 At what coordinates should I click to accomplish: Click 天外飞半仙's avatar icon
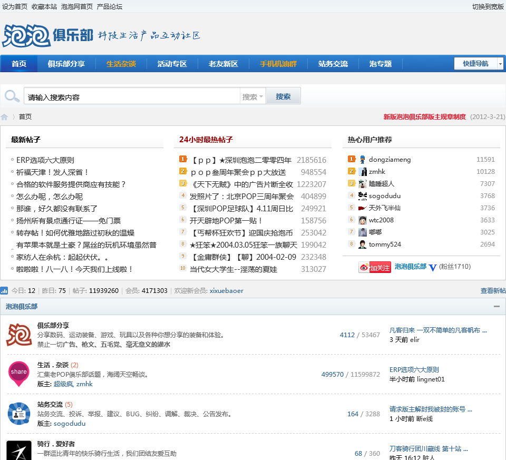point(363,208)
